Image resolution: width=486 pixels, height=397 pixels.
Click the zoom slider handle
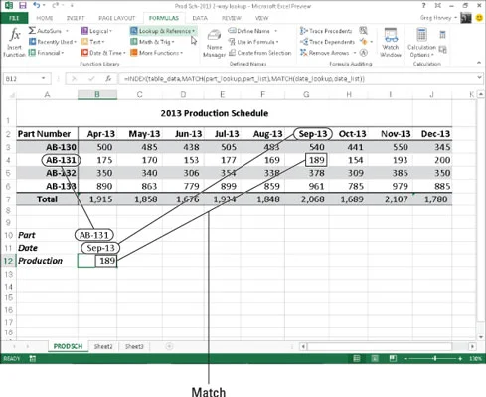[435, 358]
